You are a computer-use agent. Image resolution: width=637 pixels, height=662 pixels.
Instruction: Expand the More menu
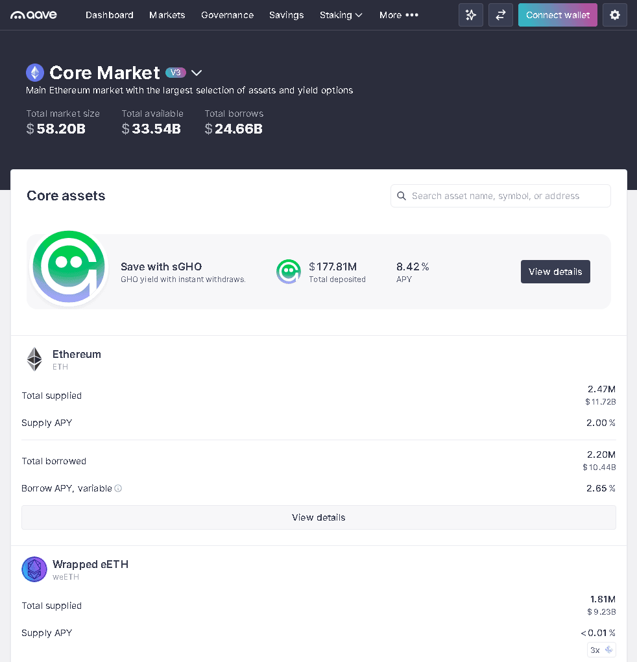398,15
